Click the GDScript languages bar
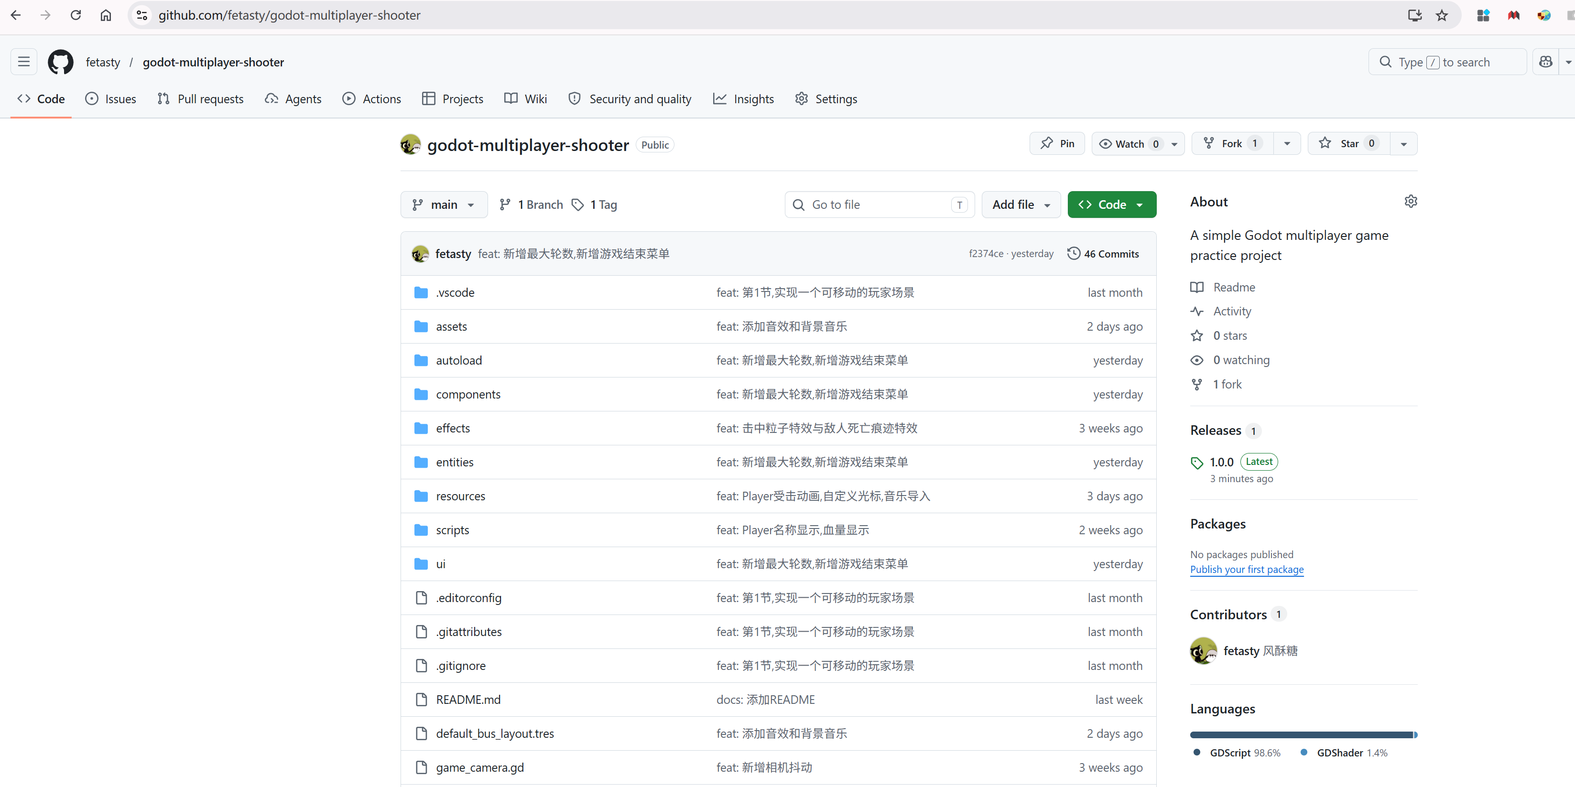Image resolution: width=1575 pixels, height=787 pixels. tap(1301, 734)
